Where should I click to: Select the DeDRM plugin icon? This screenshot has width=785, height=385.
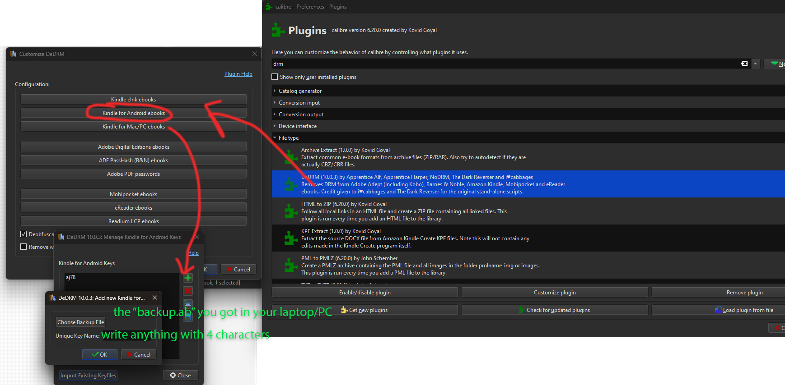(x=291, y=184)
